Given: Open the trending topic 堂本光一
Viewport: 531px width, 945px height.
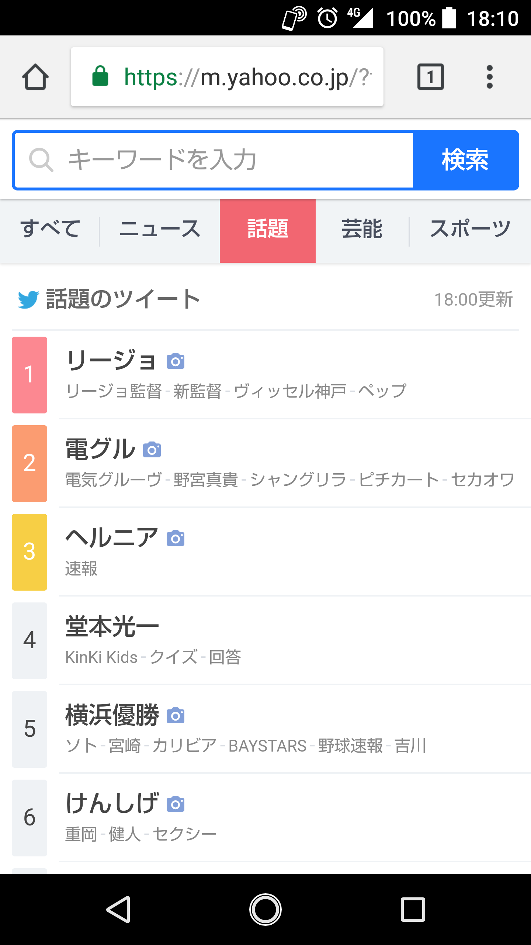Looking at the screenshot, I should point(112,626).
